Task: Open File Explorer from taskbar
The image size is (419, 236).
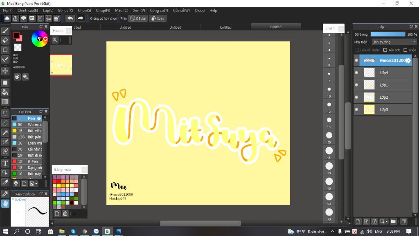Action: tap(62, 231)
